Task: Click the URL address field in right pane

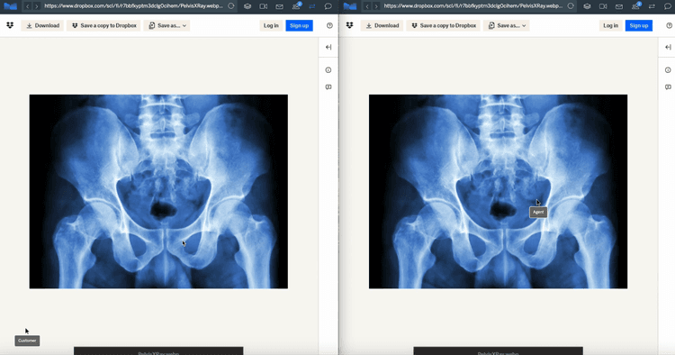Action: (x=473, y=6)
